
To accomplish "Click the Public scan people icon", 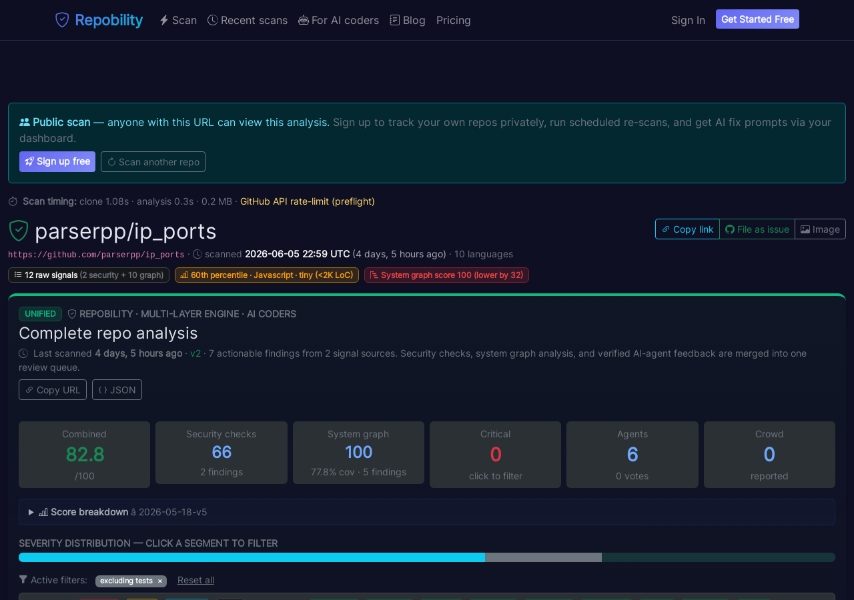I will point(25,122).
